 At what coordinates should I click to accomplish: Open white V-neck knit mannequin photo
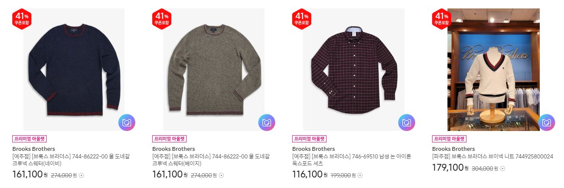point(494,70)
